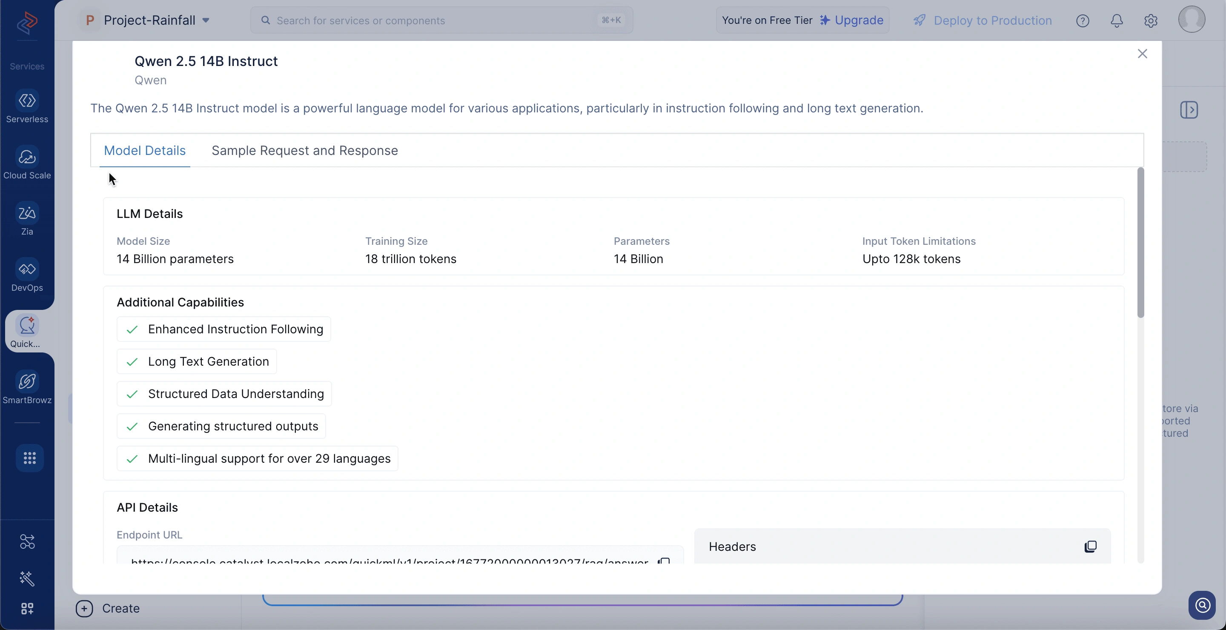Click Deploy to Production button
Viewport: 1226px width, 630px height.
coord(983,20)
